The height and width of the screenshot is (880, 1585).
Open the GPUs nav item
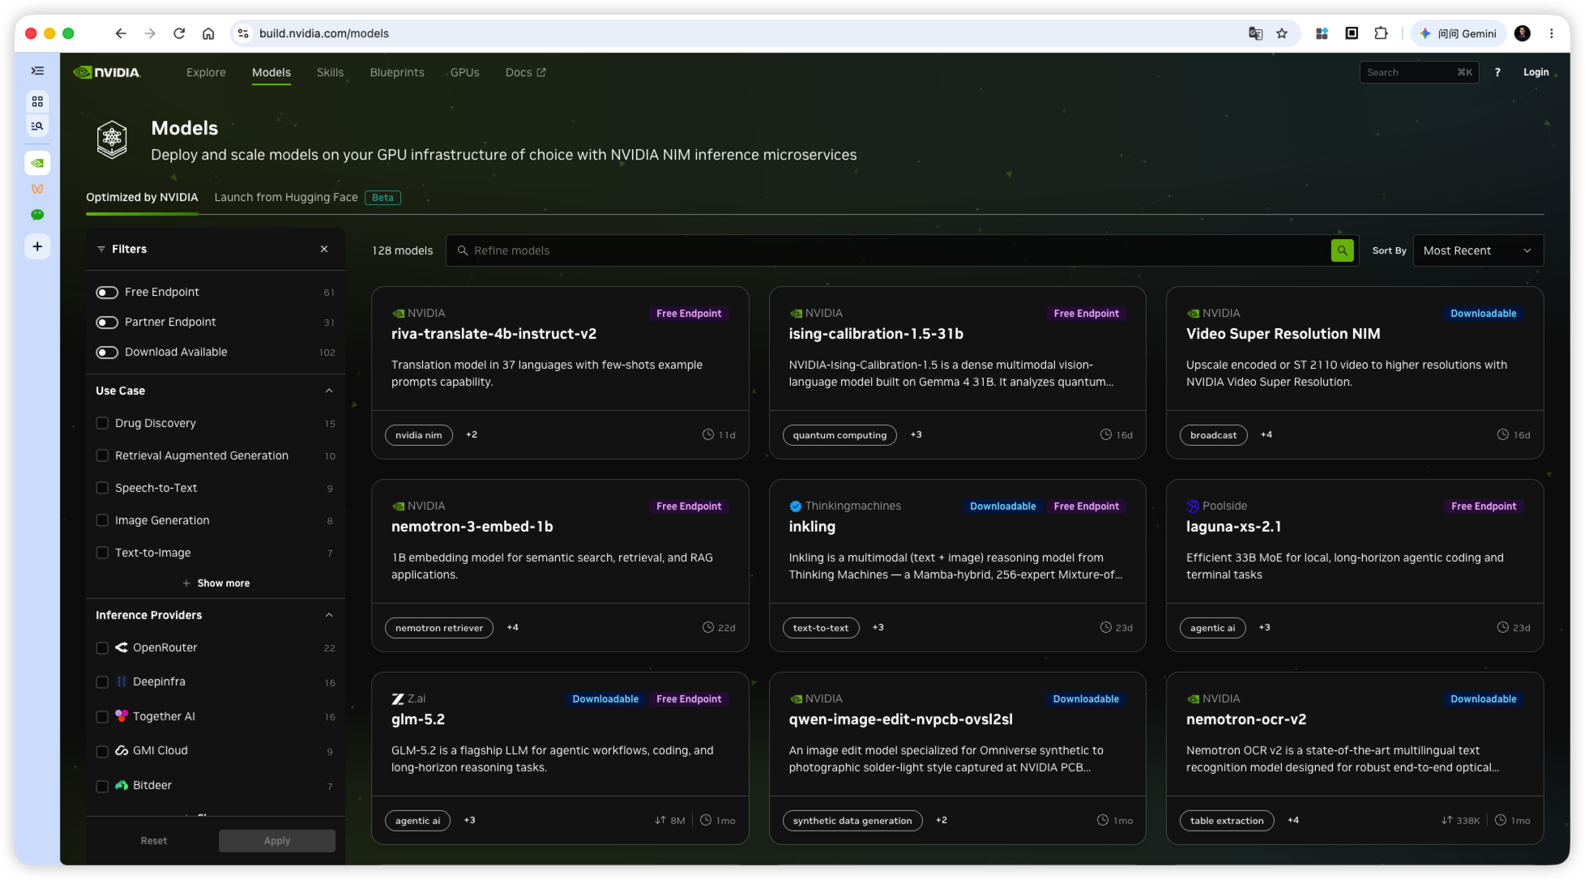click(x=464, y=72)
